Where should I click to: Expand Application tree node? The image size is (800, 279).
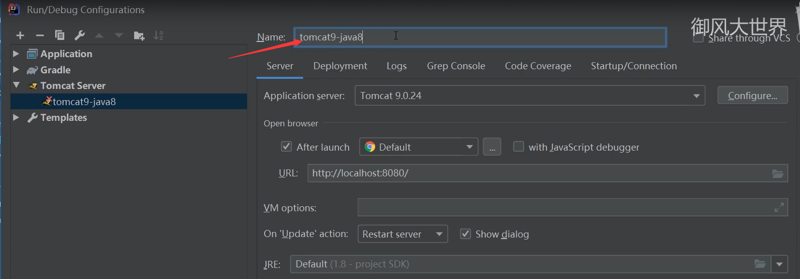point(16,54)
